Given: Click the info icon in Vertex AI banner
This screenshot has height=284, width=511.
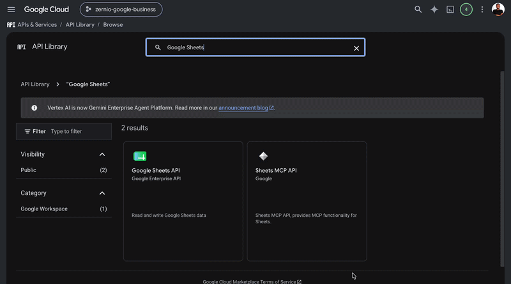Looking at the screenshot, I should click(34, 107).
